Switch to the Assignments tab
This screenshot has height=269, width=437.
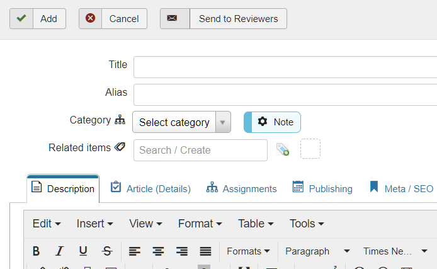[241, 188]
